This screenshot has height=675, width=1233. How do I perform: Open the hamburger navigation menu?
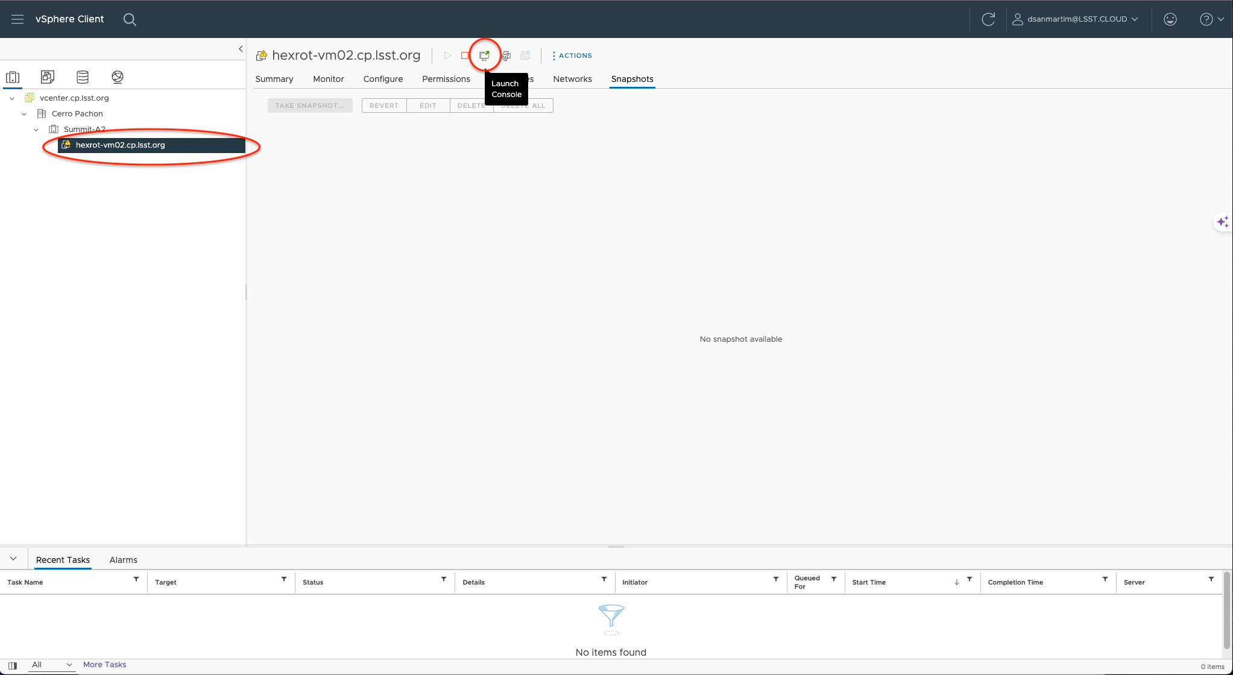(x=17, y=19)
